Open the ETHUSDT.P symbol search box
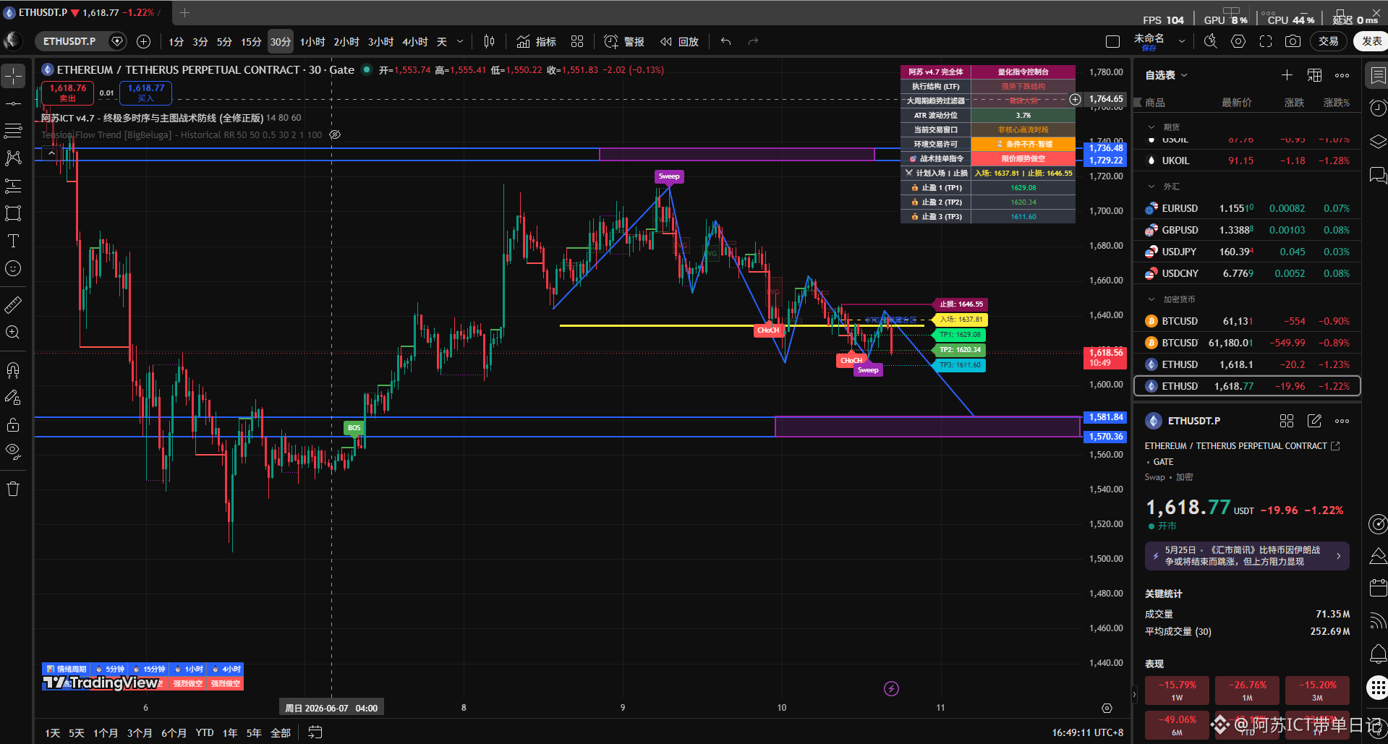1388x744 pixels. click(x=69, y=41)
